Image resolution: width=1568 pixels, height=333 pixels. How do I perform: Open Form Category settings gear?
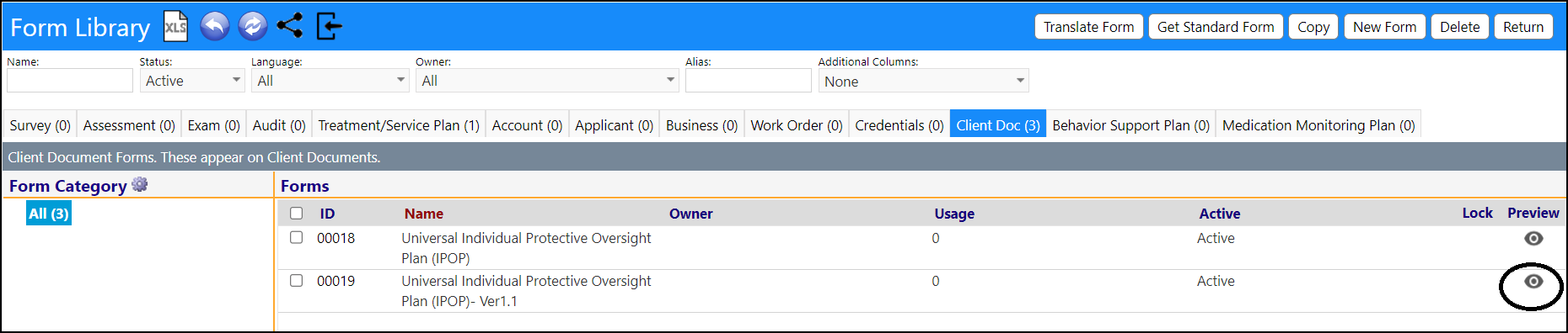pyautogui.click(x=140, y=184)
